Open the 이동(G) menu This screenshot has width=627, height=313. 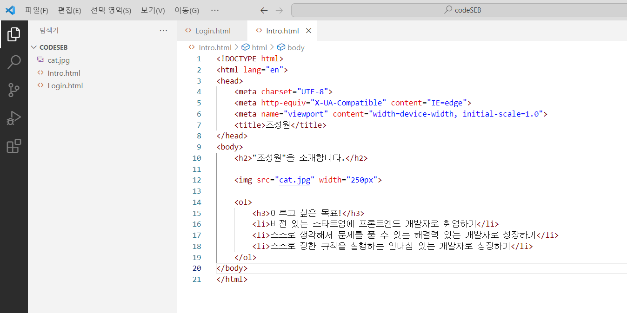(187, 10)
